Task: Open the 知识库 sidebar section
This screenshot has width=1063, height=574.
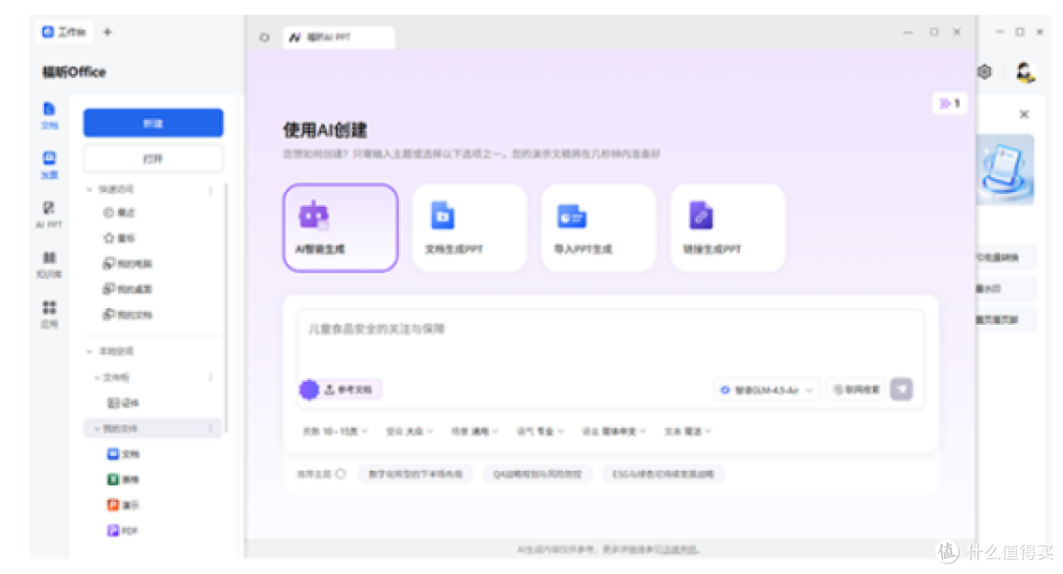Action: click(49, 264)
